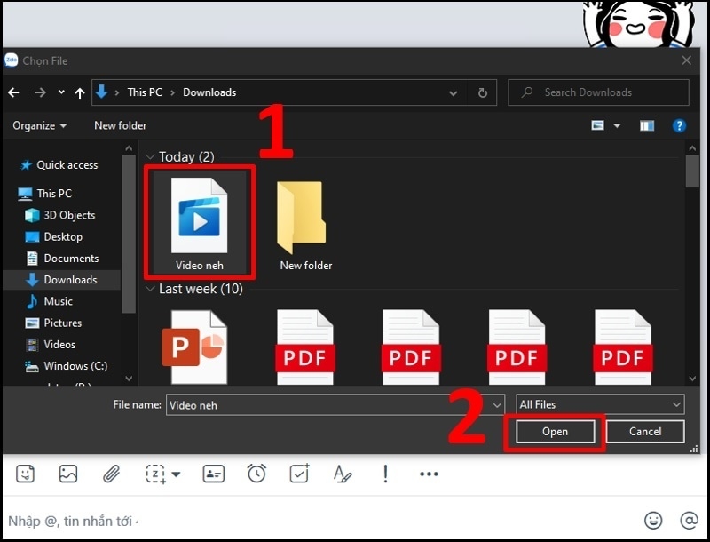Open the emoji picker smiley icon
This screenshot has width=710, height=542.
click(x=653, y=520)
